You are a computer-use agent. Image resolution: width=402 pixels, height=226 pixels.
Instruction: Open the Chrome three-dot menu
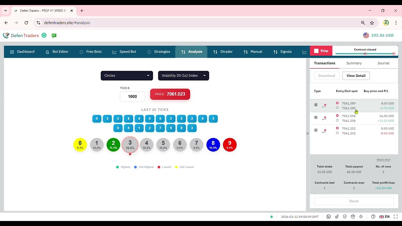(396, 23)
